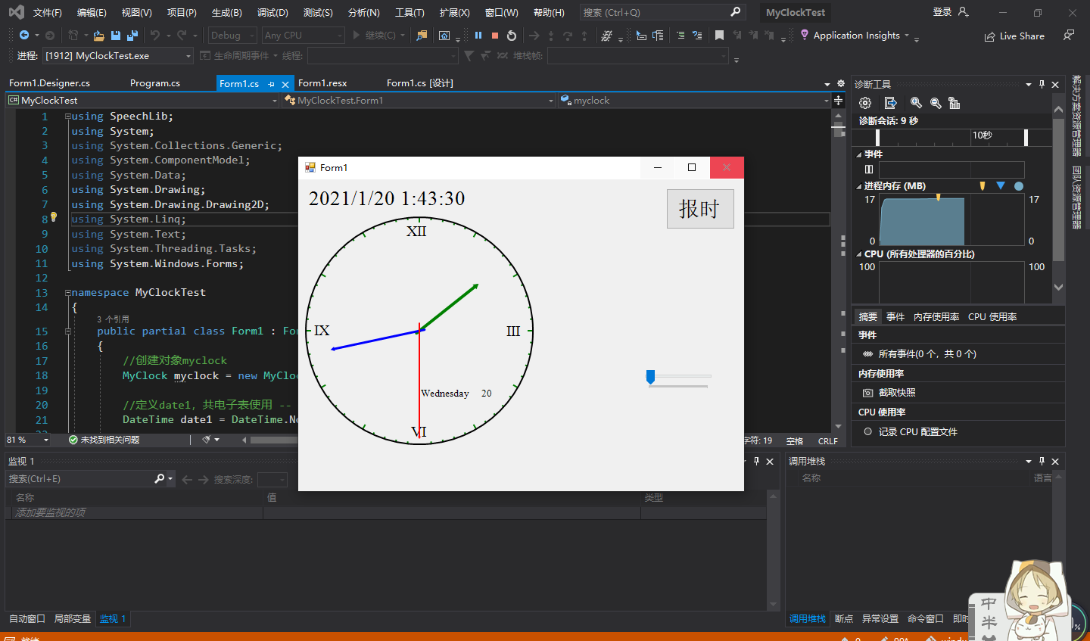Image resolution: width=1090 pixels, height=641 pixels.
Task: Toggle the memory snapshot marker filter triangle
Action: tap(982, 185)
